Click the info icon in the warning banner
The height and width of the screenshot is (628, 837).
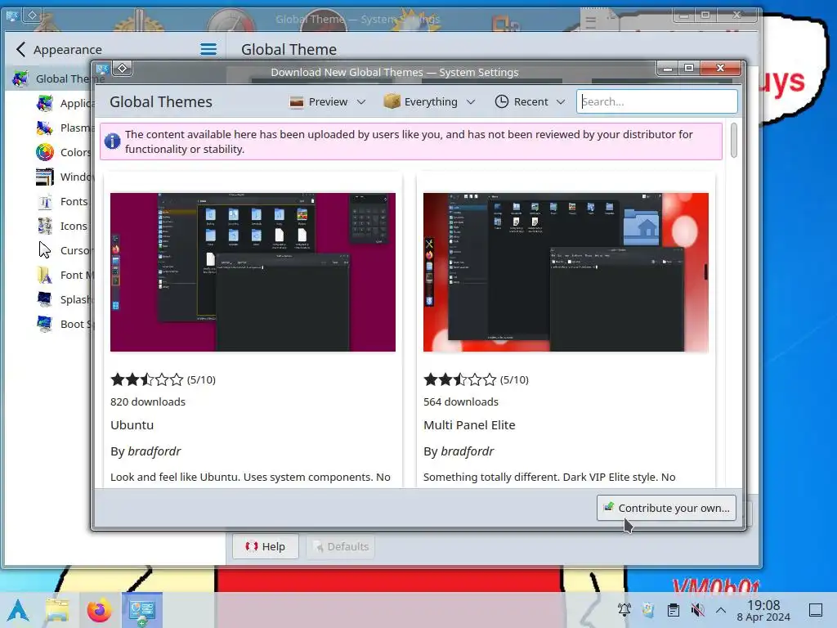click(112, 141)
